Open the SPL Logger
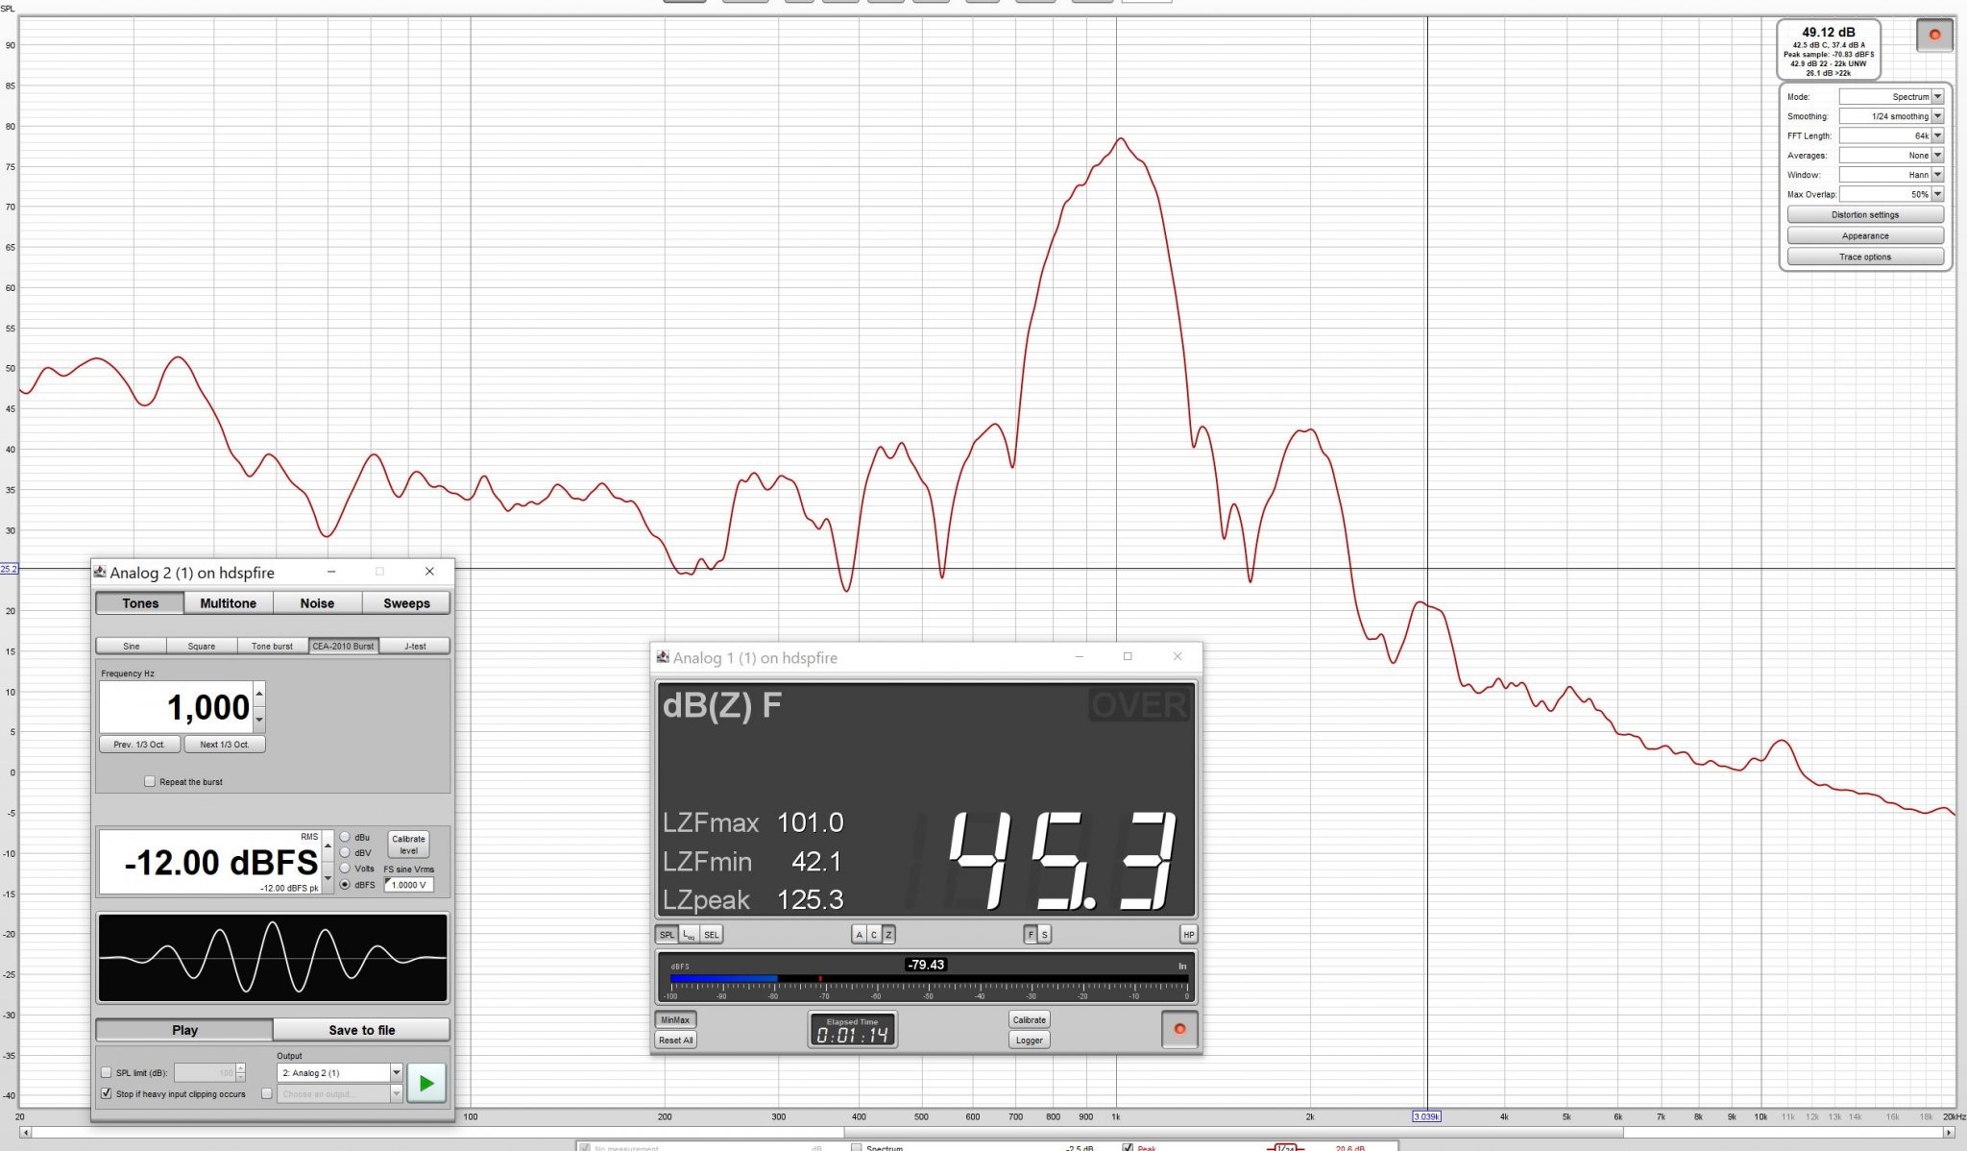Image resolution: width=1967 pixels, height=1151 pixels. click(x=1029, y=1040)
